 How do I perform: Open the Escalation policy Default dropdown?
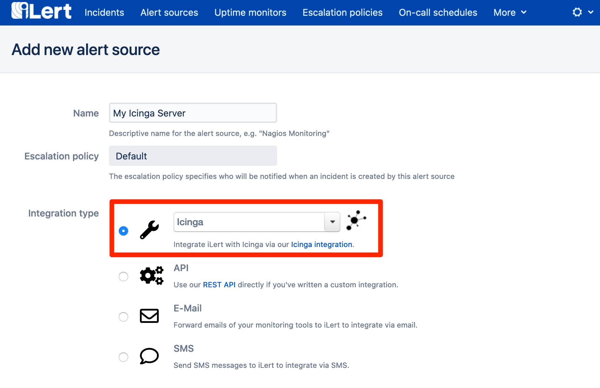coord(193,156)
